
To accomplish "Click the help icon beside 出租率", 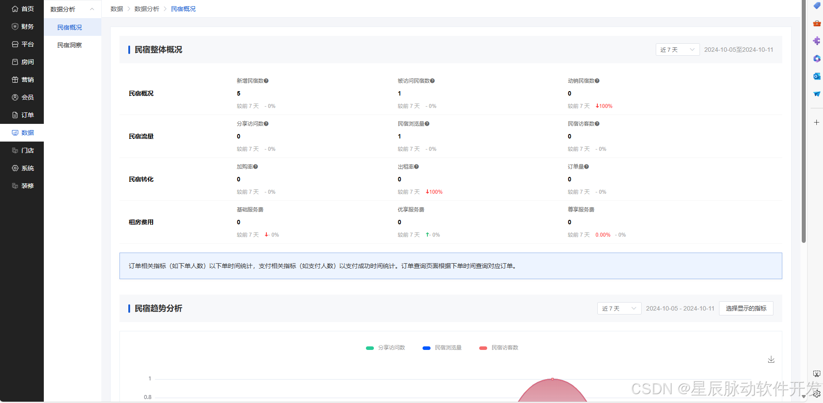I will pyautogui.click(x=416, y=167).
